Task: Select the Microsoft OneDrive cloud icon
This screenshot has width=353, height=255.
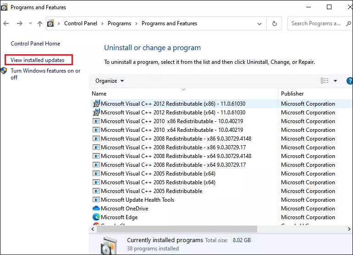Action: point(96,208)
